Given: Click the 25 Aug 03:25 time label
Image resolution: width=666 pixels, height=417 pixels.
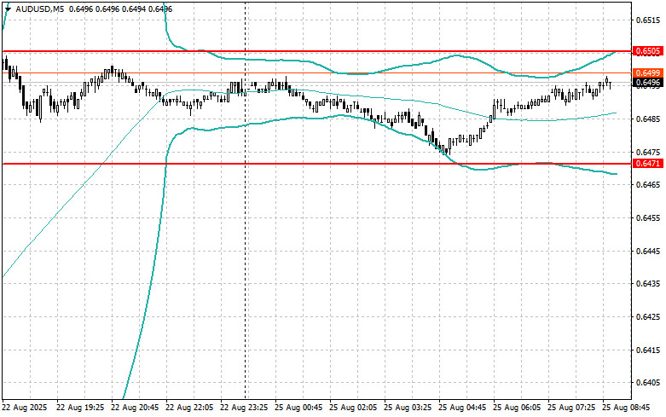Looking at the screenshot, I should pos(408,408).
